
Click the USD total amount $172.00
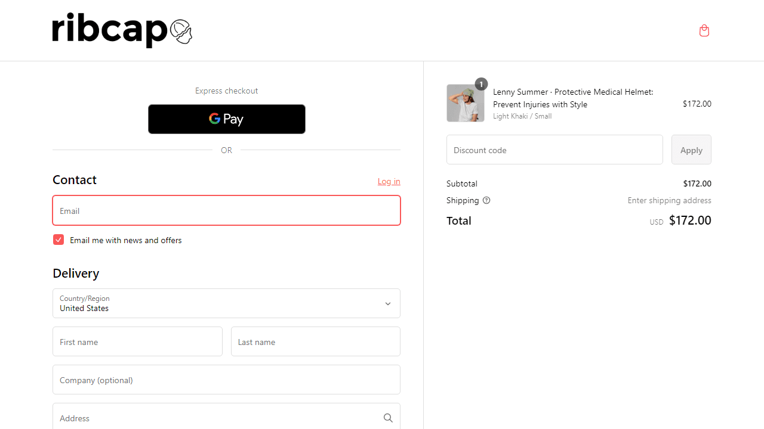[690, 220]
